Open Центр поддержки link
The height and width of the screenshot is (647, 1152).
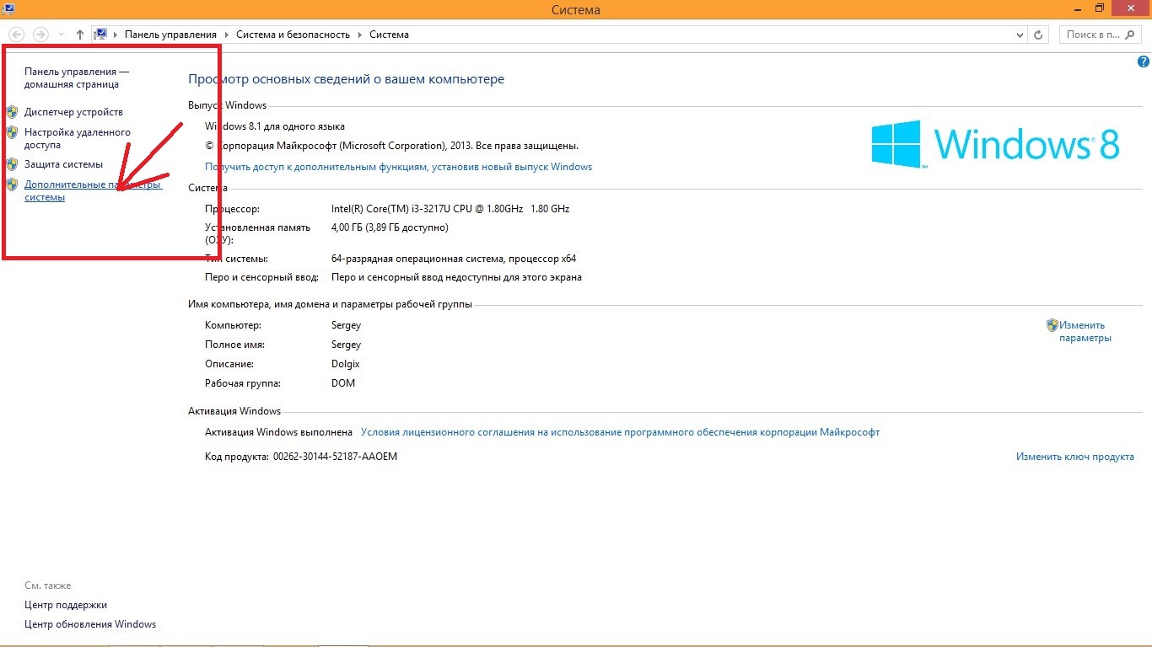[66, 605]
